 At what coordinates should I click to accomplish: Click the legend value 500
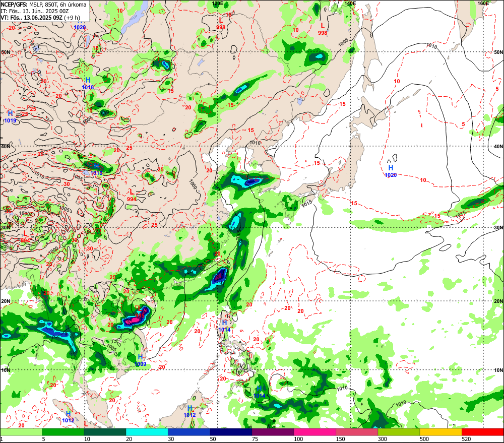[424, 439]
